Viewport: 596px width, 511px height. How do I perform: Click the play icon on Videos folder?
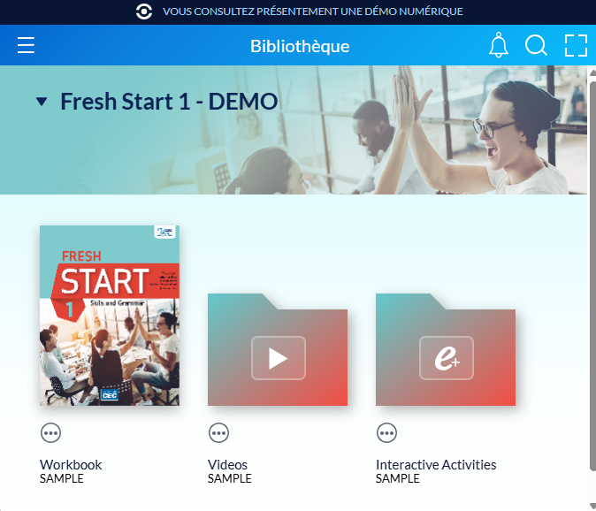(279, 358)
